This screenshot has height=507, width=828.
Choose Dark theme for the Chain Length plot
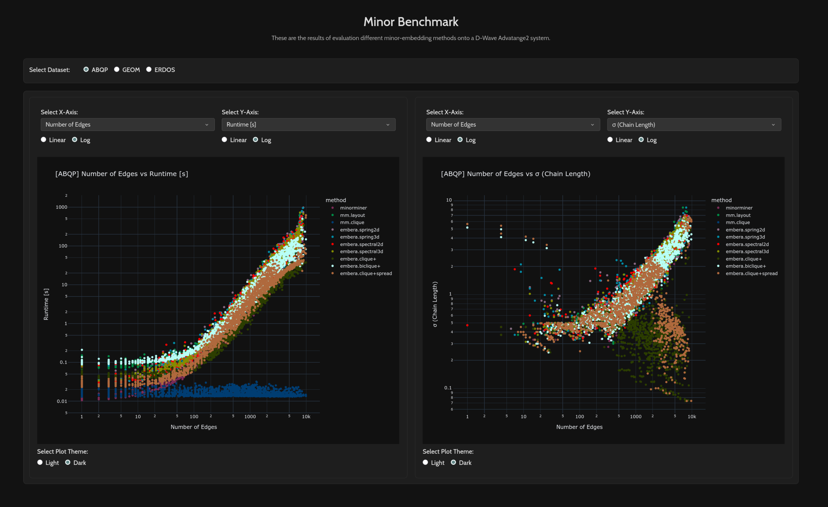[x=453, y=462]
